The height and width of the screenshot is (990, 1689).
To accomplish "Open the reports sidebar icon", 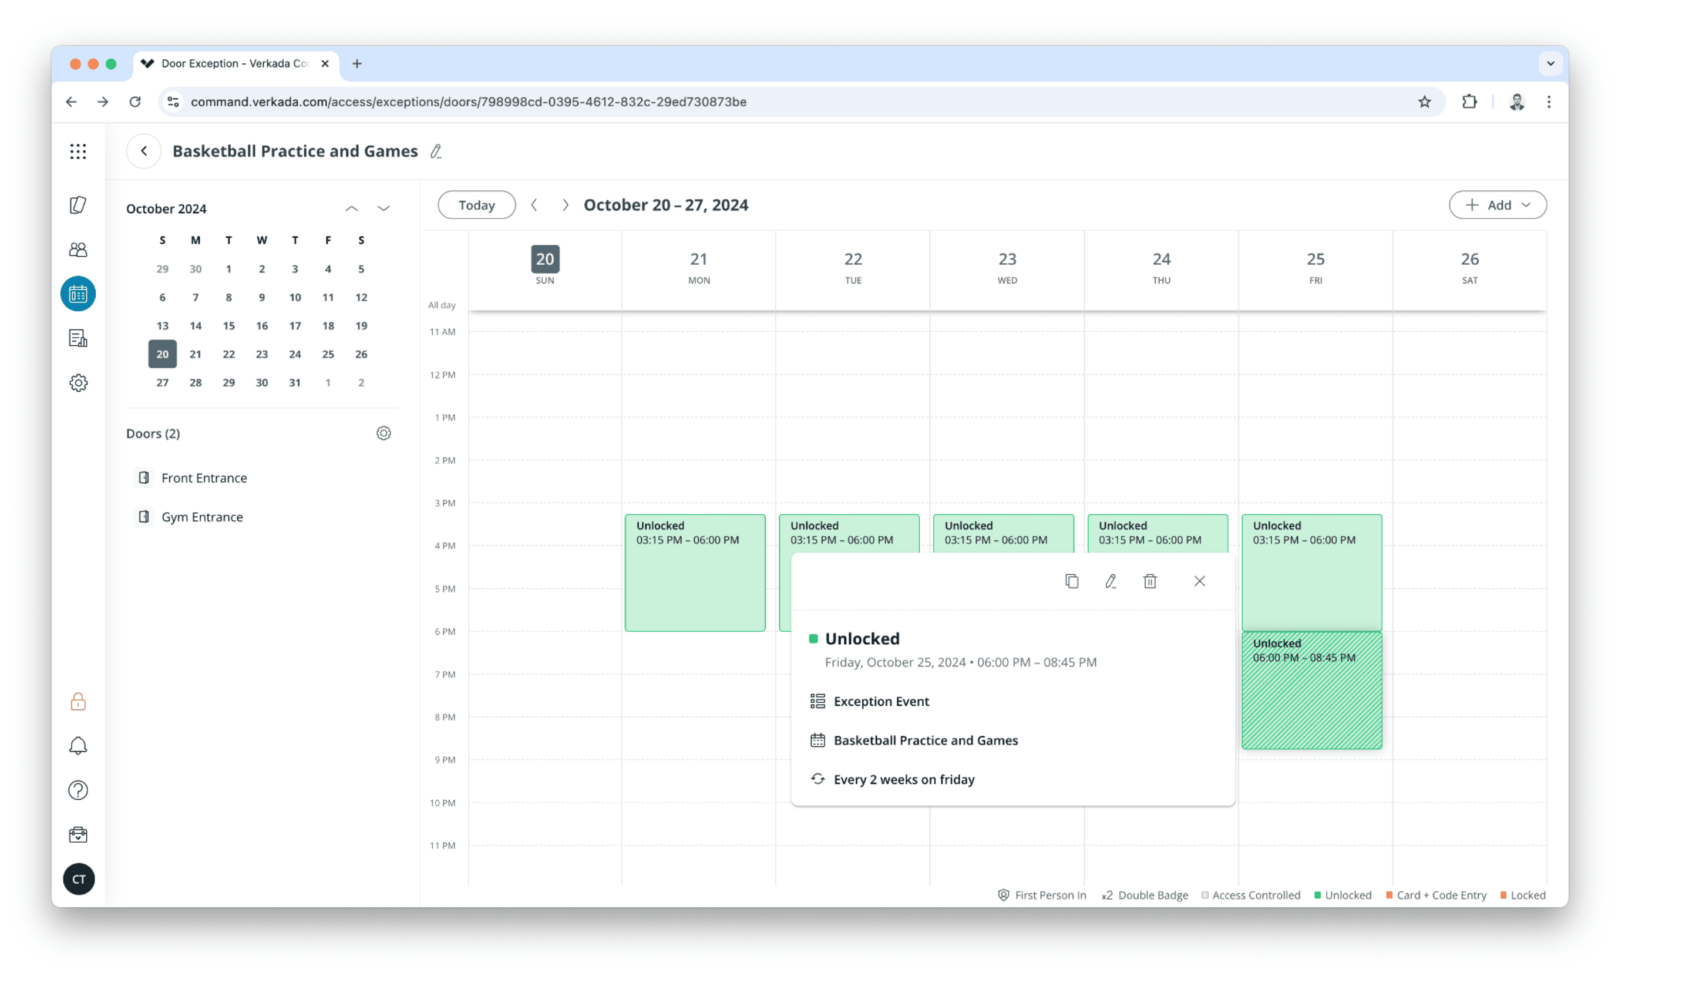I will (x=79, y=338).
